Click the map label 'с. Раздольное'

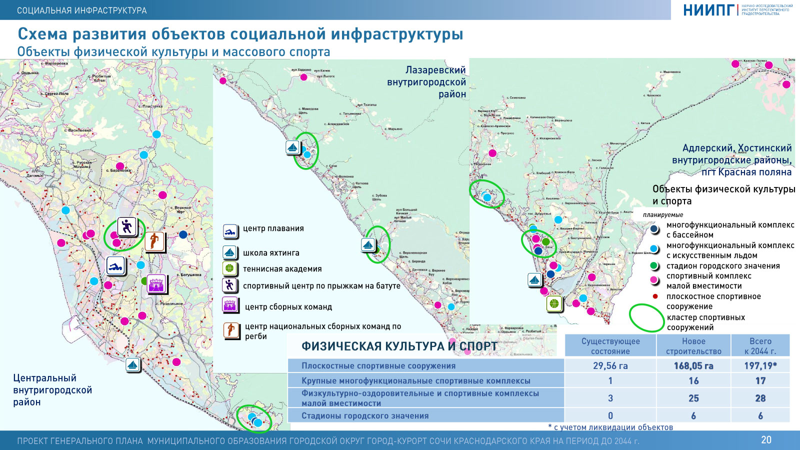[x=169, y=303]
